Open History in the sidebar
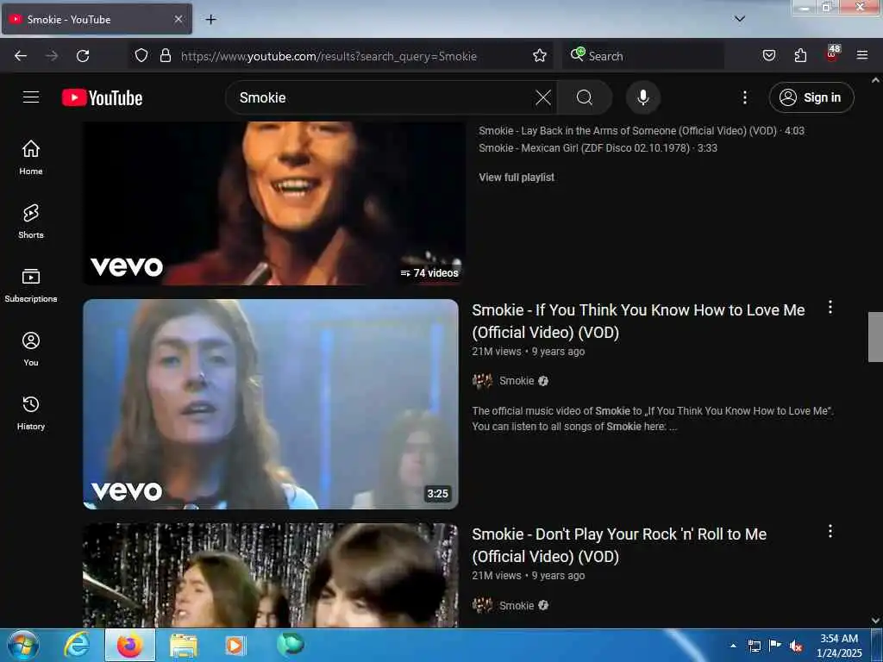Image resolution: width=883 pixels, height=662 pixels. click(x=31, y=413)
